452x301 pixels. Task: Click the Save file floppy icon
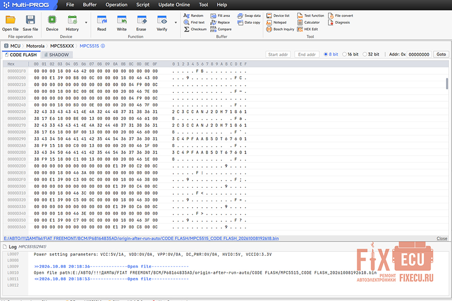tap(30, 20)
